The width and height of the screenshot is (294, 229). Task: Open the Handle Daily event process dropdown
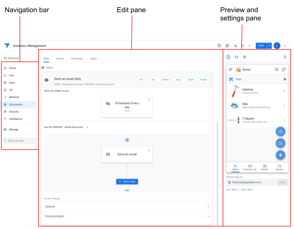[x=87, y=127]
